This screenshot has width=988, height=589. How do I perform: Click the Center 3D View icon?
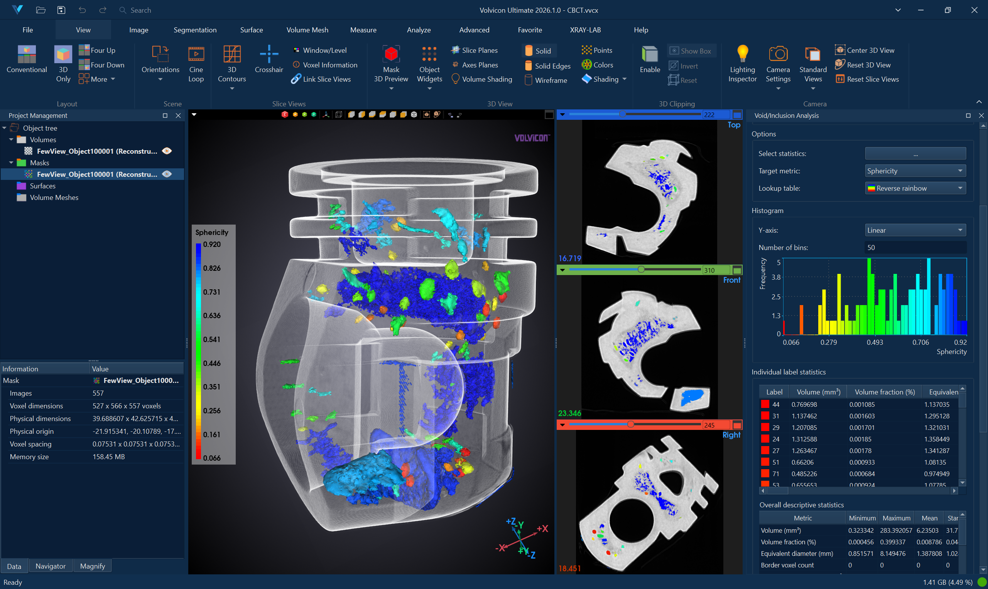[x=840, y=50]
